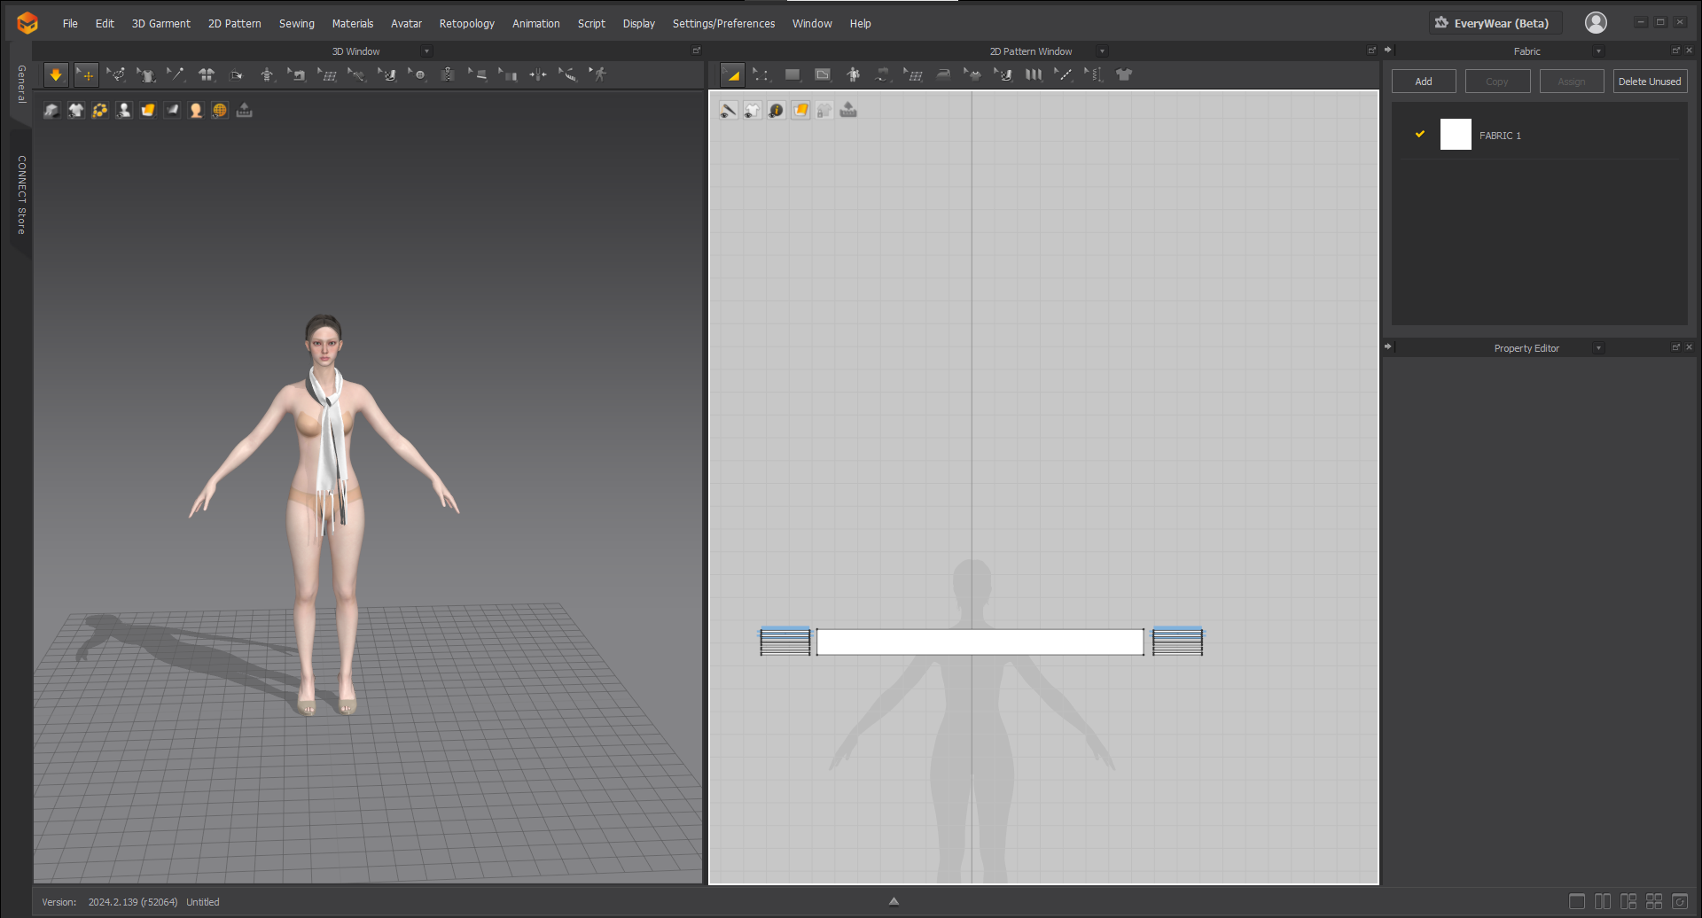Click the Add fabric button

[1424, 82]
